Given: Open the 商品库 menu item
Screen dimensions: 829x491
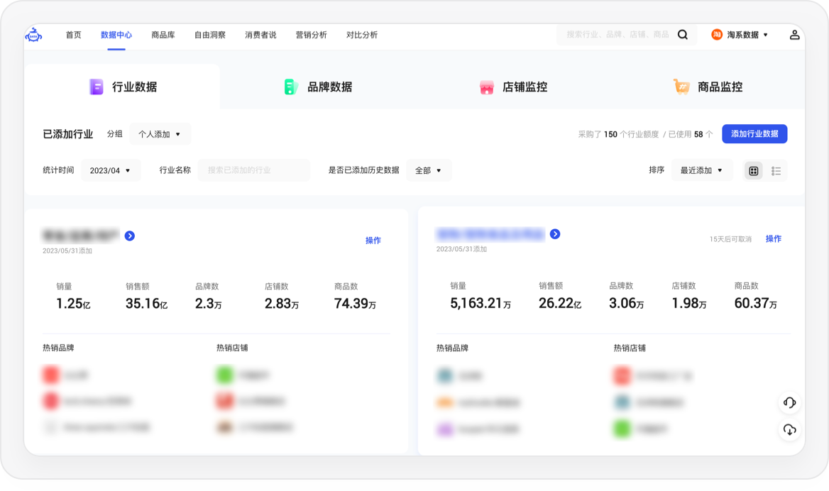Looking at the screenshot, I should pos(163,35).
